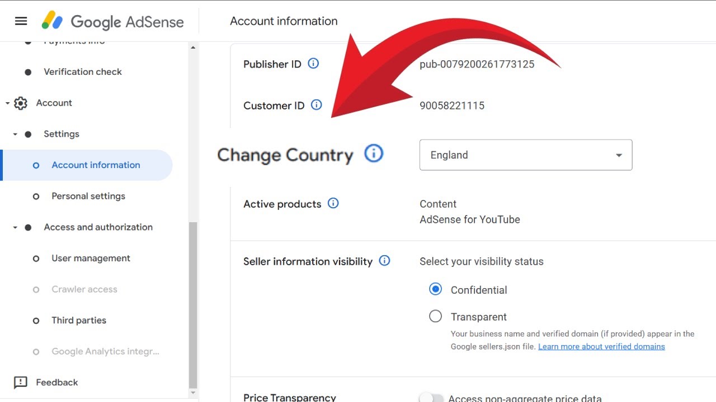Click customer ID value 90058221115

(452, 106)
